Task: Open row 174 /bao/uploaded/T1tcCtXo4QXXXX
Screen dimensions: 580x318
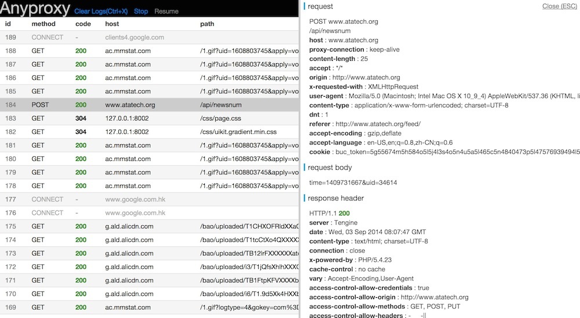Action: (x=149, y=240)
